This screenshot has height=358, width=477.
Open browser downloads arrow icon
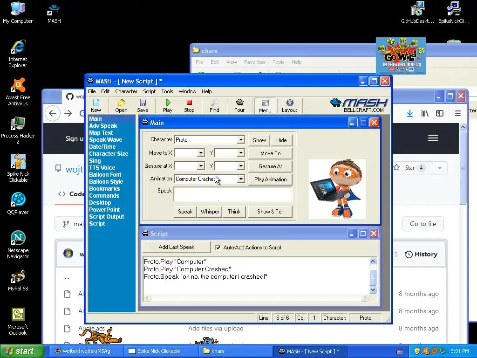point(410,114)
